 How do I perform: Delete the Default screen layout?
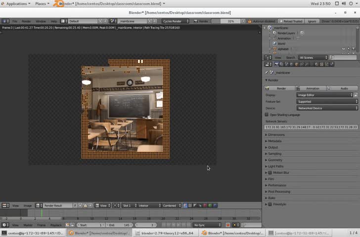(x=105, y=21)
